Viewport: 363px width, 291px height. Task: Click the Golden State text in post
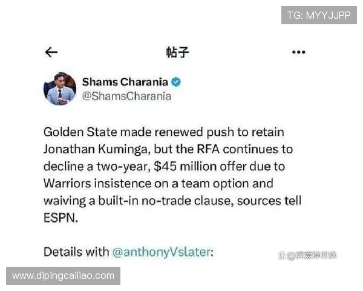(x=80, y=132)
